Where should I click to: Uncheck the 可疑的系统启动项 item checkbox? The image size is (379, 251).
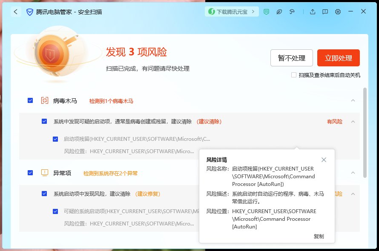tap(55, 211)
